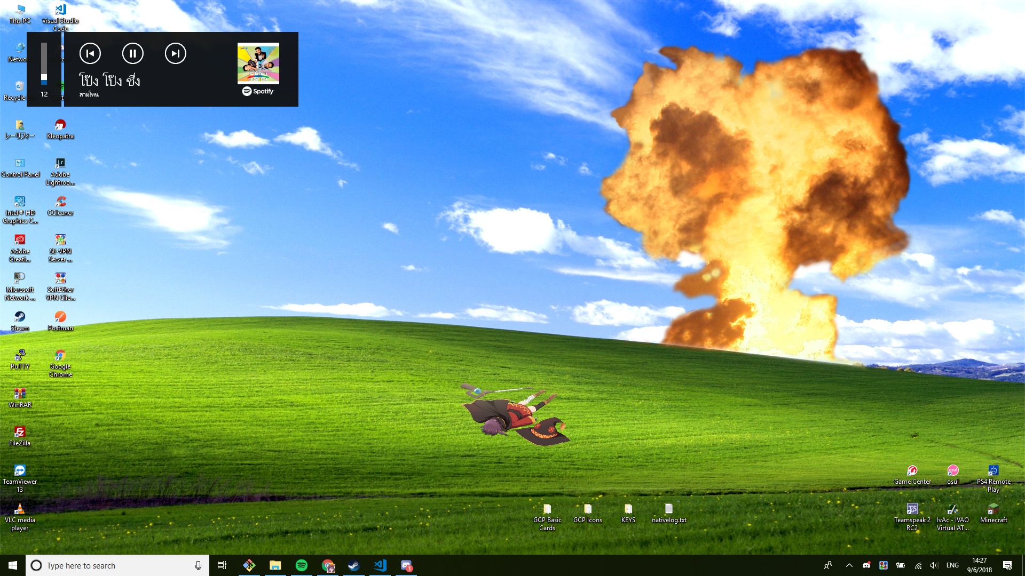
Task: Open speaker volume tray icon
Action: 934,565
